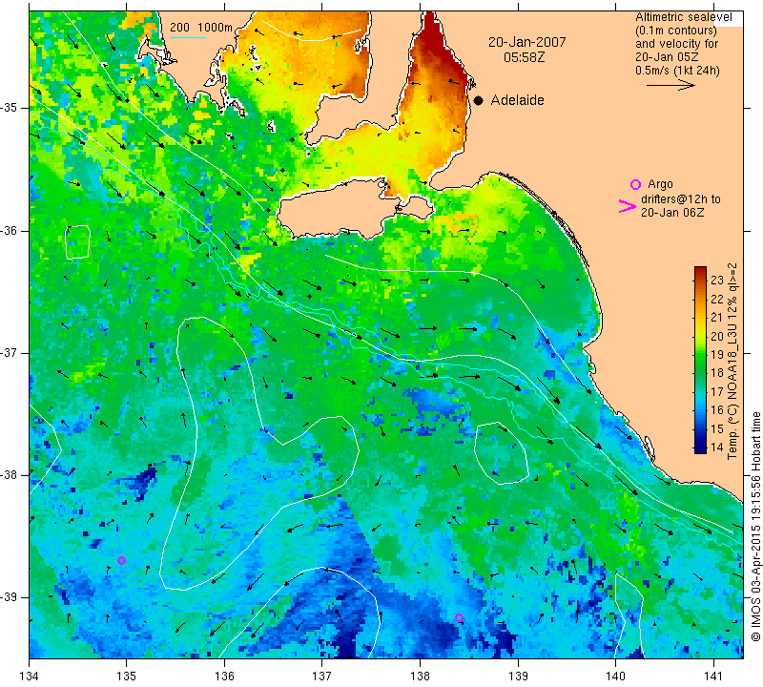Click the color bar value 14
Image resolution: width=763 pixels, height=687 pixels.
coord(717,447)
